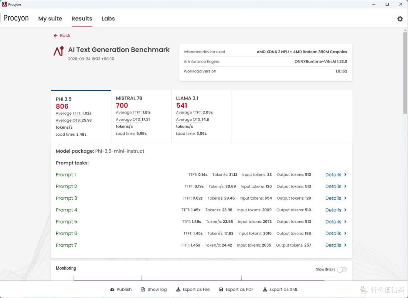Screen dimensions: 408x298
Task: Click the Show log document icon
Action: pyautogui.click(x=143, y=289)
